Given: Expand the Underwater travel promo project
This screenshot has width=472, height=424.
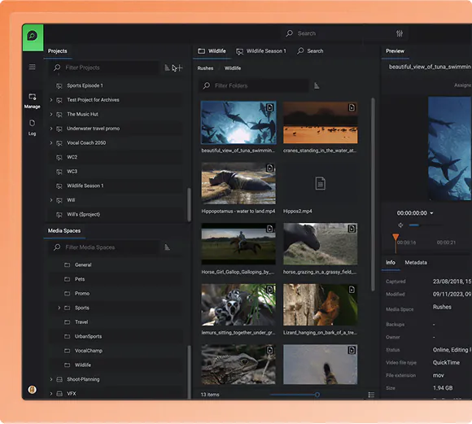Looking at the screenshot, I should (51, 129).
